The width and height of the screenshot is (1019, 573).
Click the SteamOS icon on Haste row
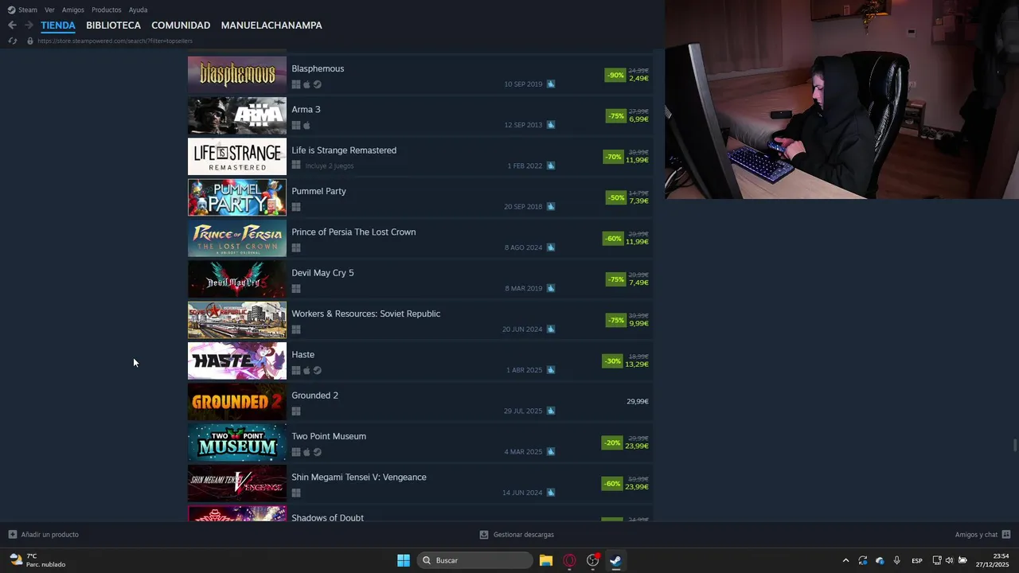[x=317, y=370]
